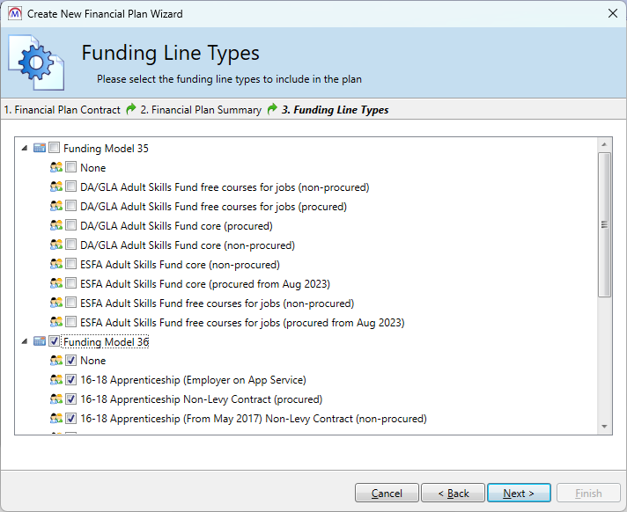627x512 pixels.
Task: Collapse the Funding Model 36 tree node
Action: 25,341
